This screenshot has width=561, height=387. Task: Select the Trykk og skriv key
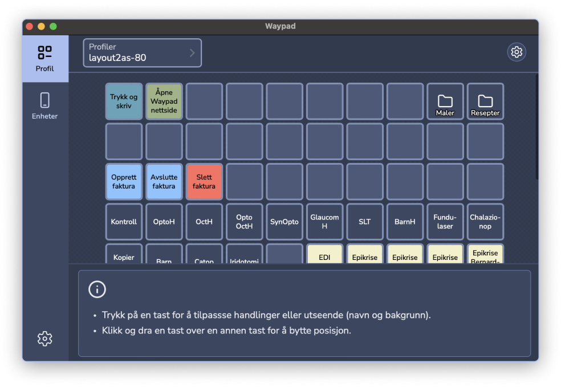124,101
